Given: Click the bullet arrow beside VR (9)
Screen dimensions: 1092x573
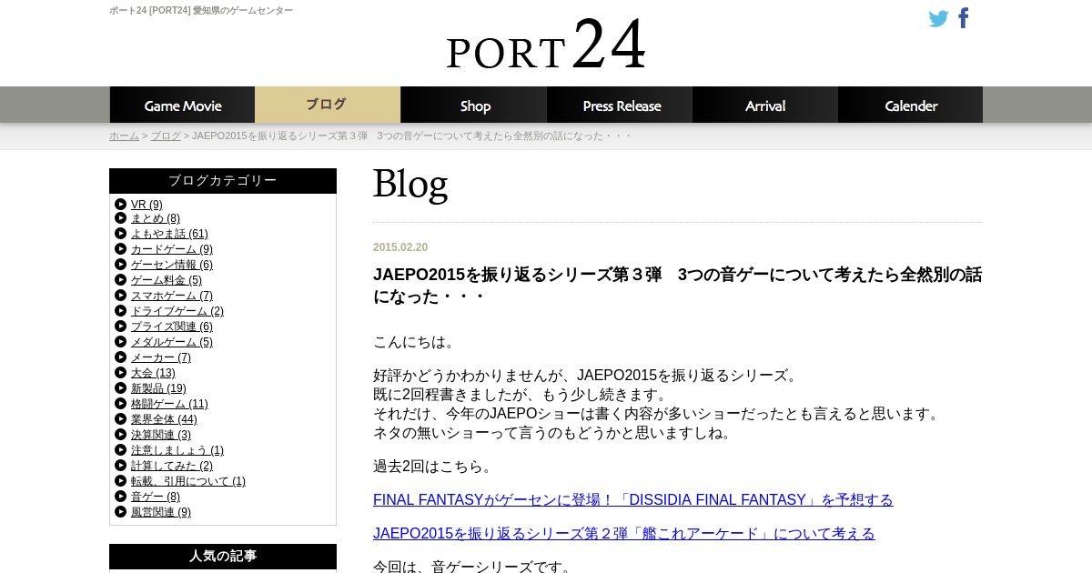Looking at the screenshot, I should click(120, 204).
